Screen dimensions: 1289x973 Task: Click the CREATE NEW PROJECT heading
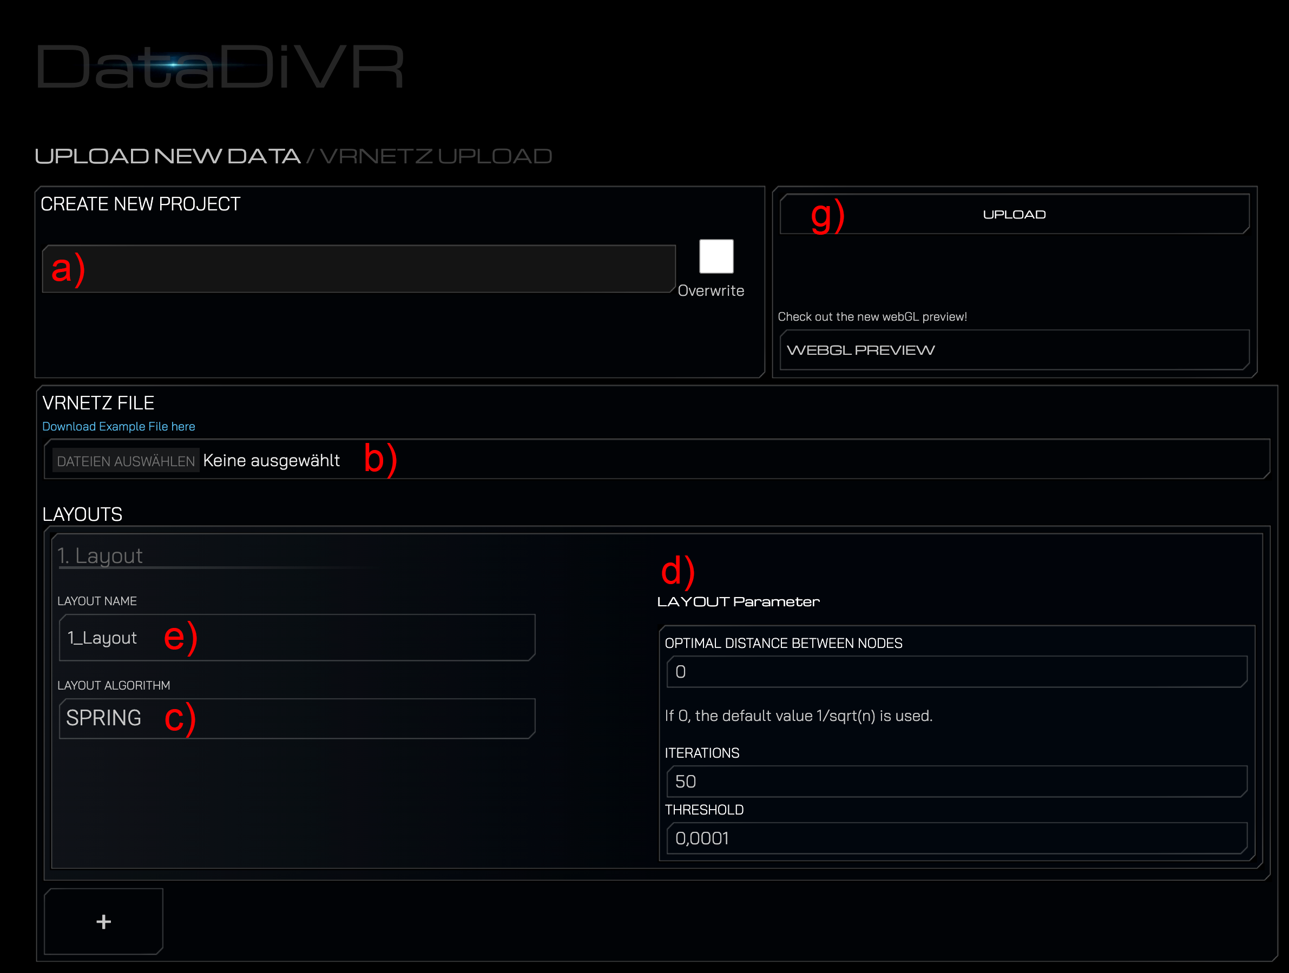(141, 204)
